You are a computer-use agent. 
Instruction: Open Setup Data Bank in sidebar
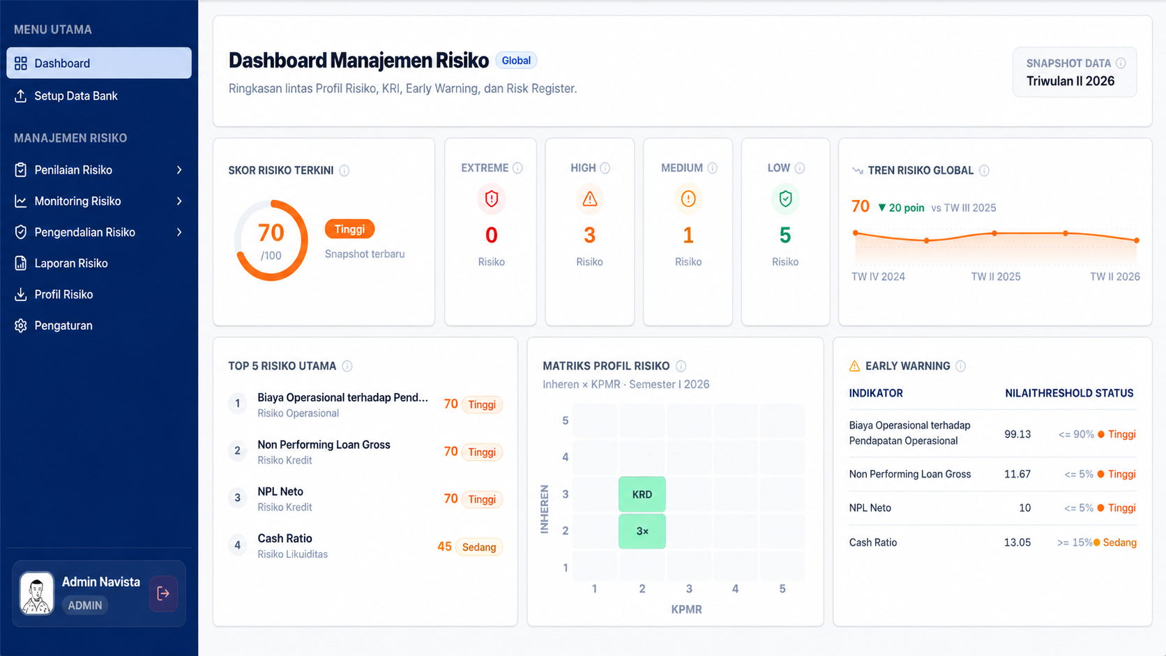click(x=99, y=96)
